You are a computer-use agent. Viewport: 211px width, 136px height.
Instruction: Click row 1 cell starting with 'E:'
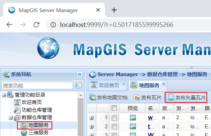tap(207, 118)
